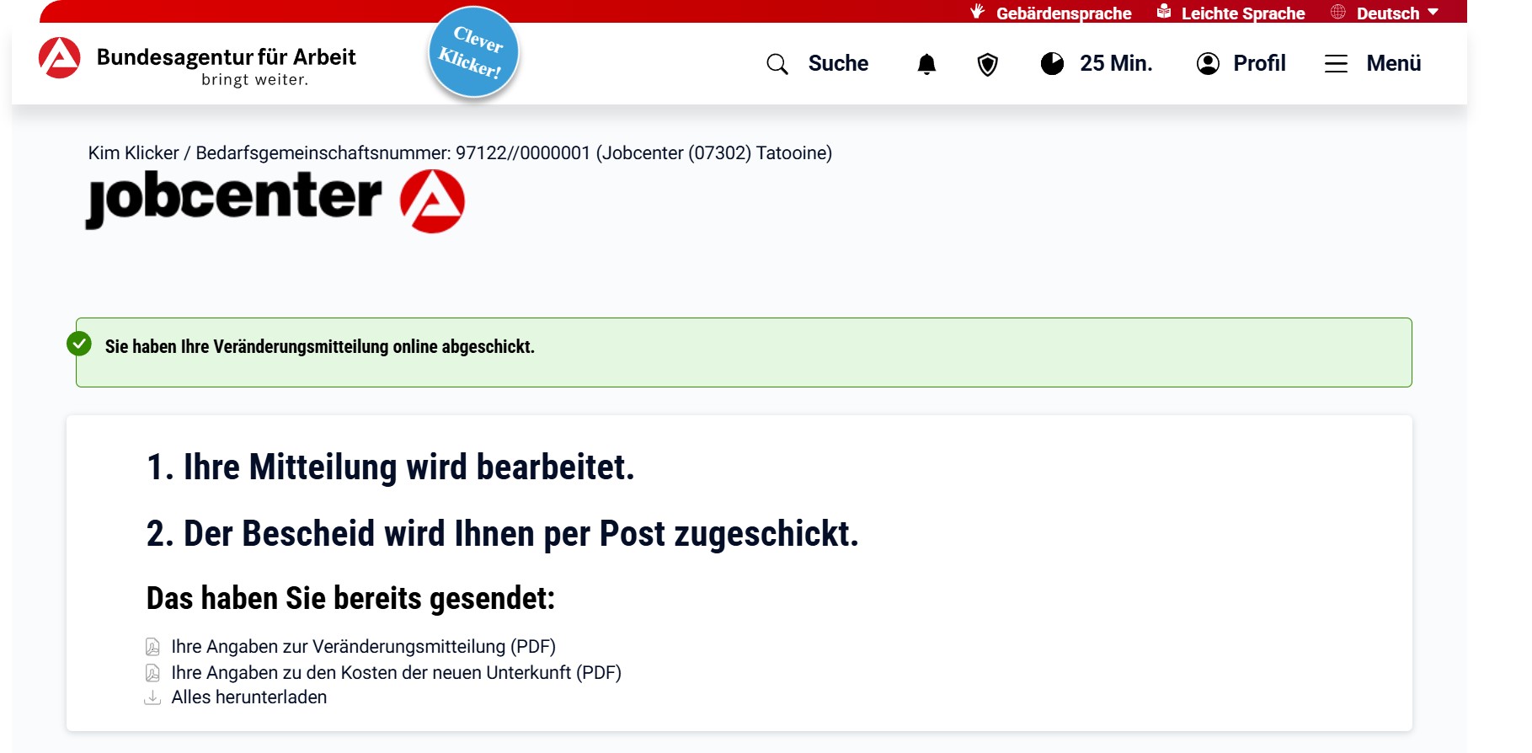Open the hamburger menu icon
1532x753 pixels.
click(x=1336, y=64)
